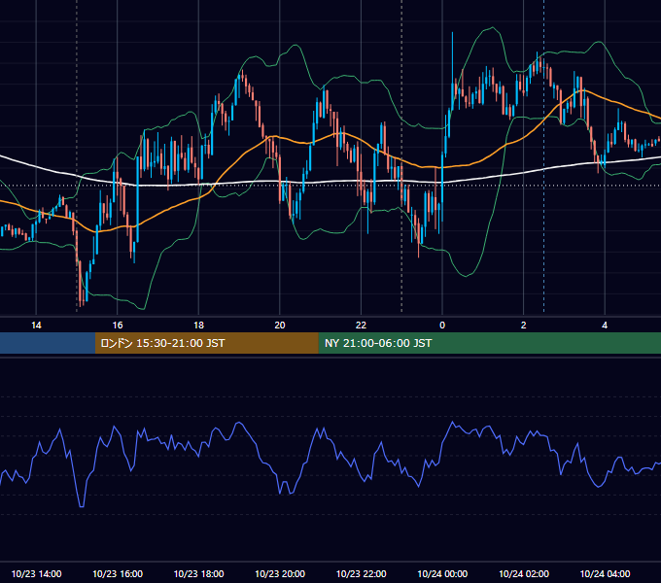Click the 4 hour axis label
This screenshot has height=583, width=661.
[605, 326]
